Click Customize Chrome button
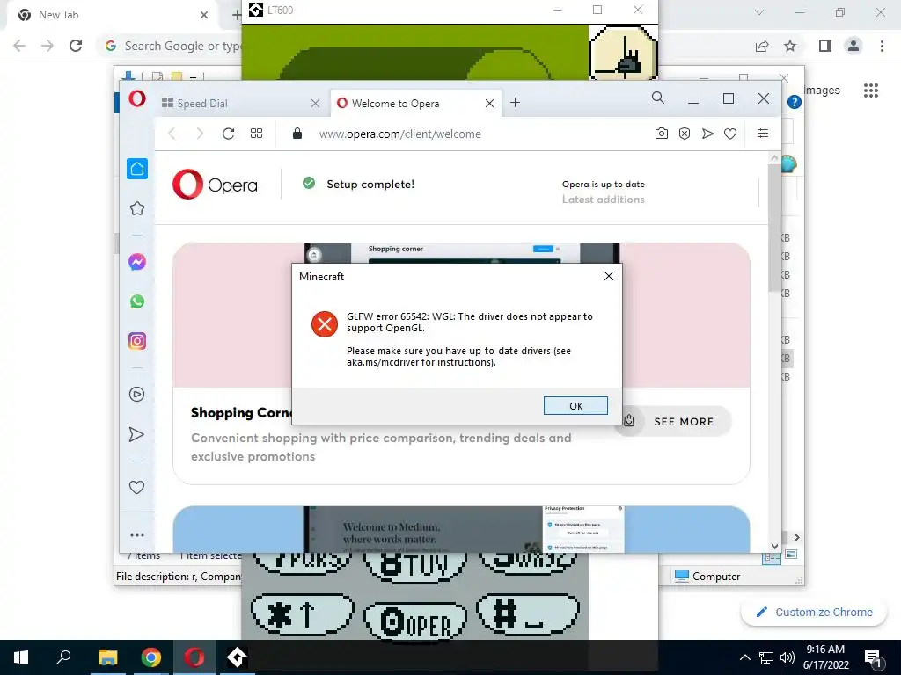Image resolution: width=901 pixels, height=675 pixels. tap(814, 612)
